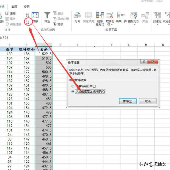Click the 理科综合 cell with value 169
170x170 pixels.
click(26, 58)
